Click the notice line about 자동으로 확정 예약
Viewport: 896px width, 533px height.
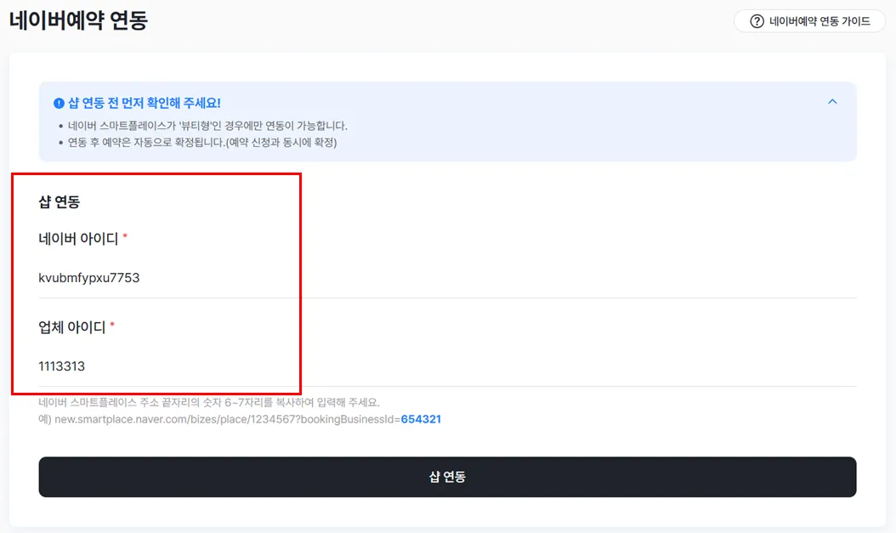pyautogui.click(x=202, y=142)
